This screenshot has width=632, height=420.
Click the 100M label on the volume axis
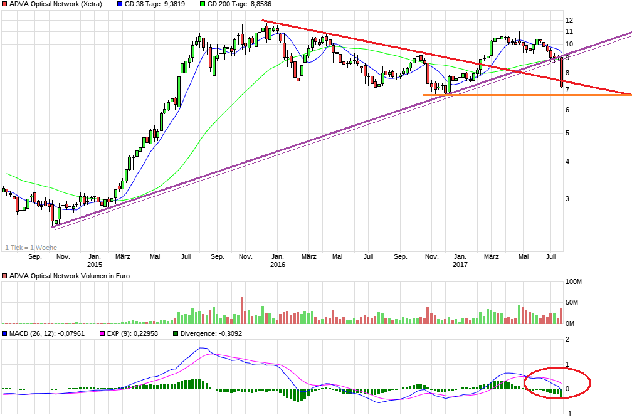573,281
